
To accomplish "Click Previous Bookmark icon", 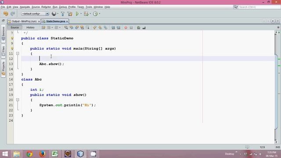I will tap(95, 28).
